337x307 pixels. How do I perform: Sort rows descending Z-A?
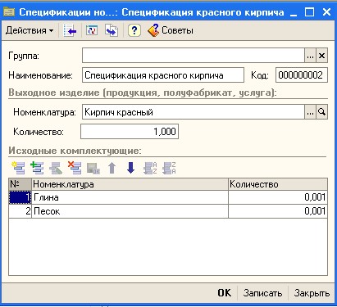coord(169,168)
